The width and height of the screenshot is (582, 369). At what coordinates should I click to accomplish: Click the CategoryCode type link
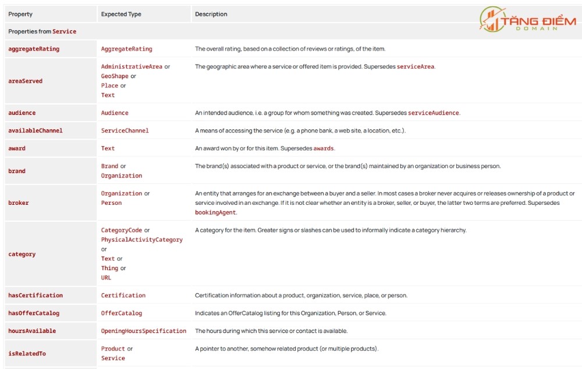tap(122, 230)
